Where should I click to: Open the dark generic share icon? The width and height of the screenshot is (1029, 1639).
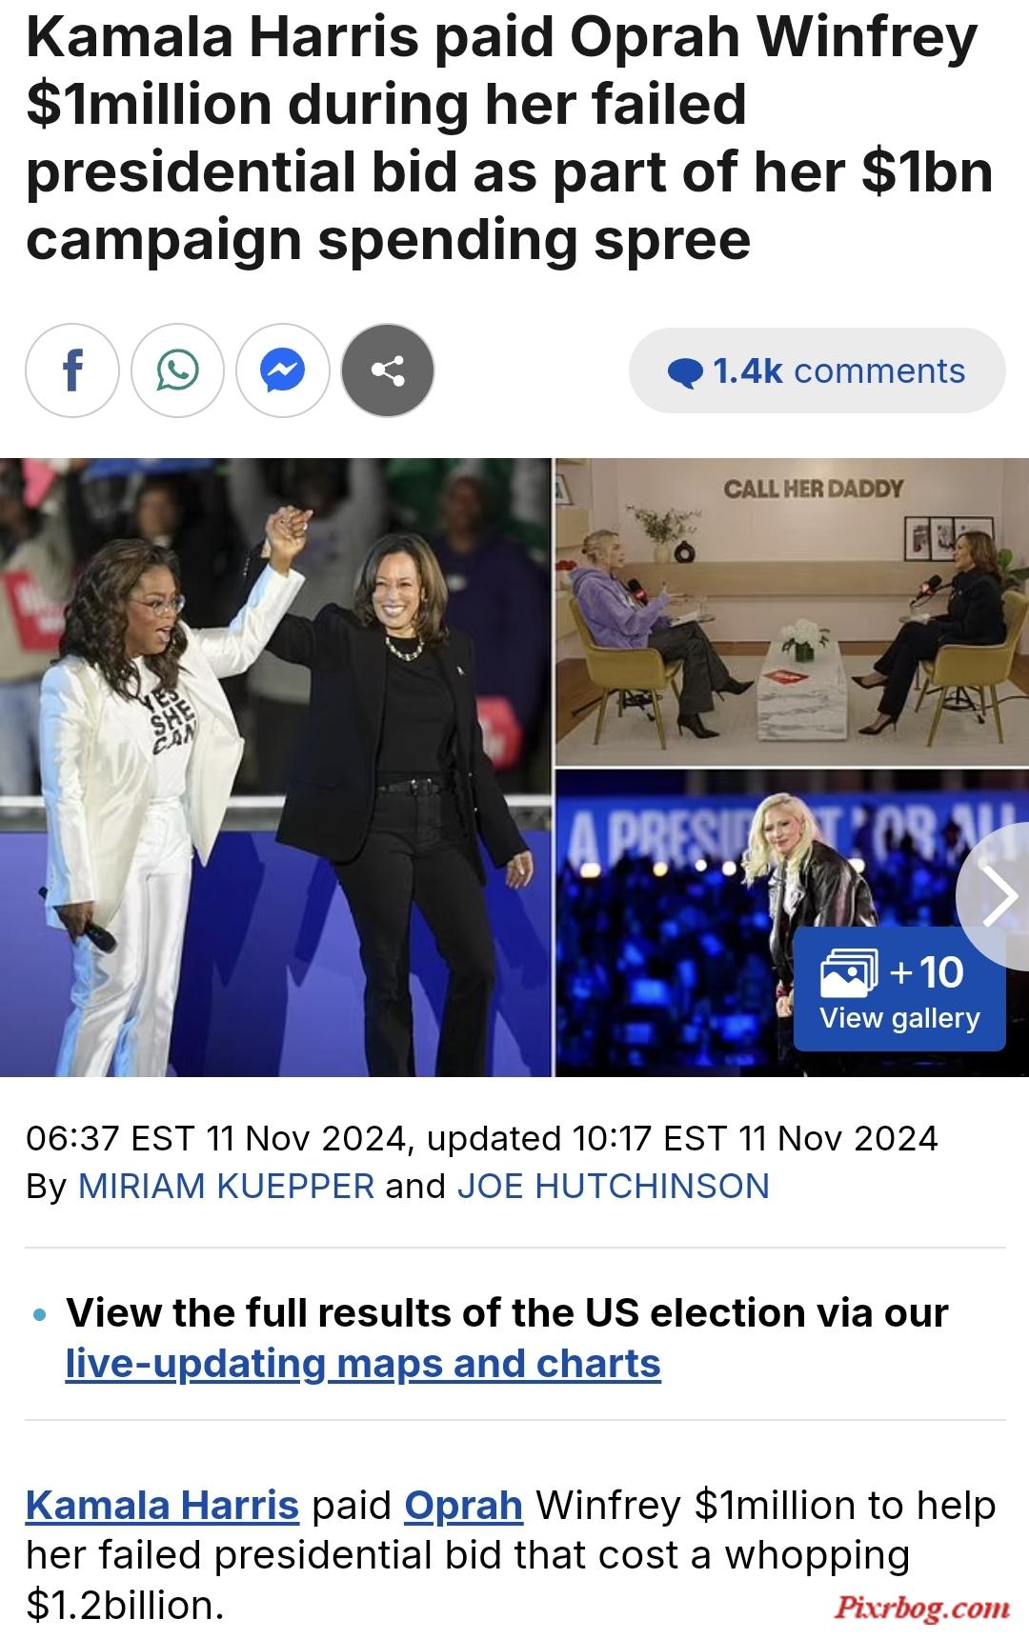point(388,370)
